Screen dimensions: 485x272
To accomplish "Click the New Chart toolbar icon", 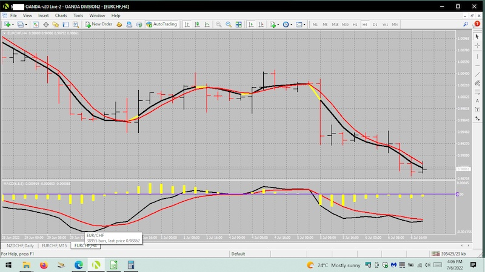I will click(x=7, y=24).
